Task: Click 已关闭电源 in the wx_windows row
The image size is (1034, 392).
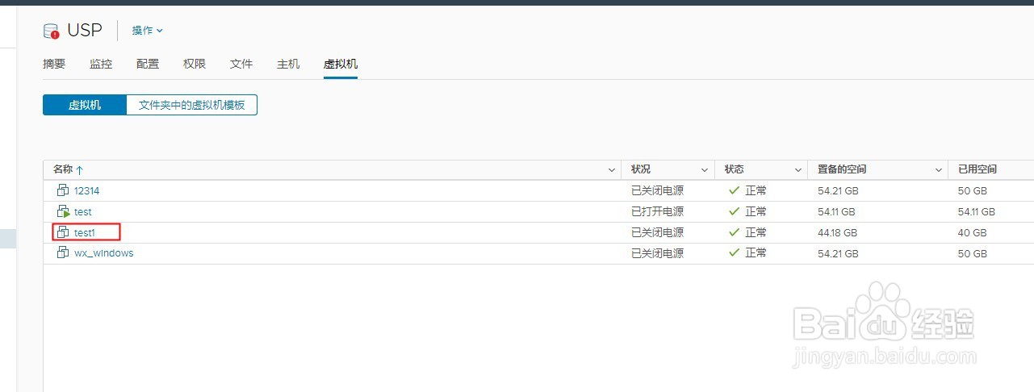Action: (657, 252)
